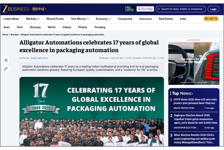
Task: Focus the news search field
Action: click(181, 9)
